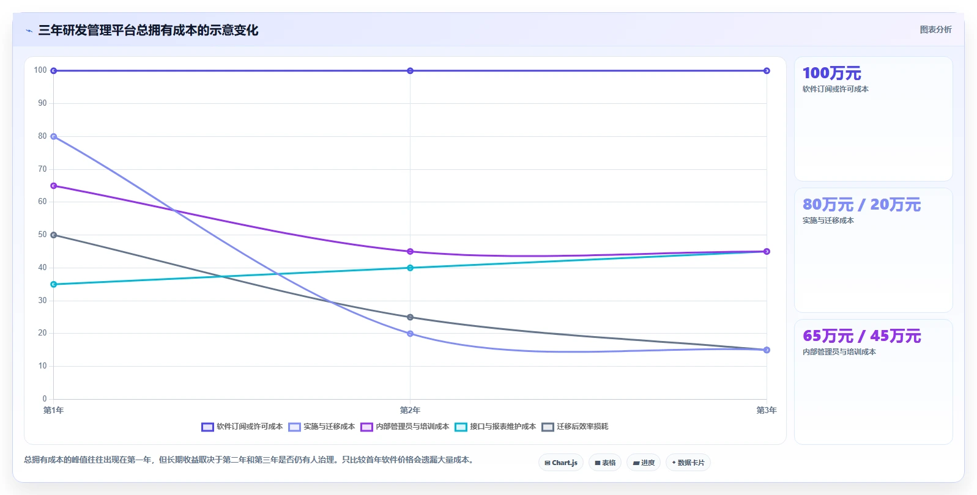977x495 pixels.
Task: Click the 第1年 point at value 100
Action: coord(54,71)
